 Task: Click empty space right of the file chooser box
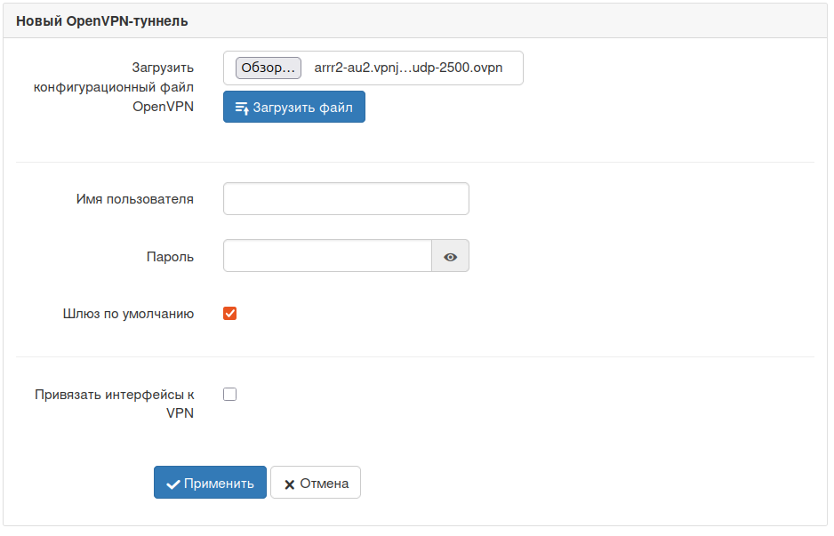(667, 68)
